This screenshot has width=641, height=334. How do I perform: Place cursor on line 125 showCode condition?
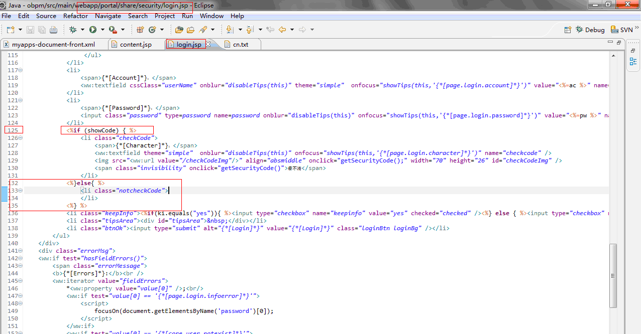coord(102,130)
